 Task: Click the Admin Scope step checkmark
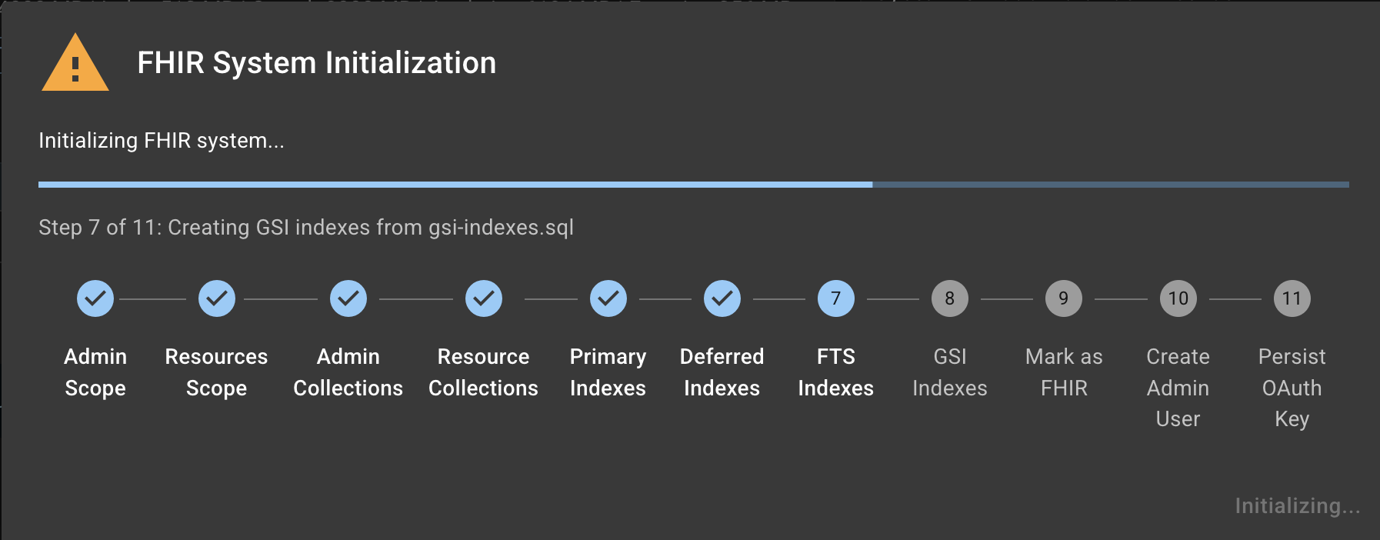pyautogui.click(x=95, y=298)
